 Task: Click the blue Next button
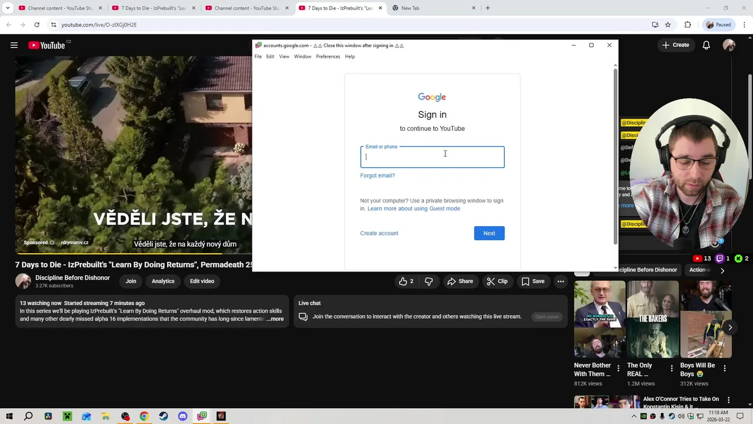pyautogui.click(x=489, y=233)
